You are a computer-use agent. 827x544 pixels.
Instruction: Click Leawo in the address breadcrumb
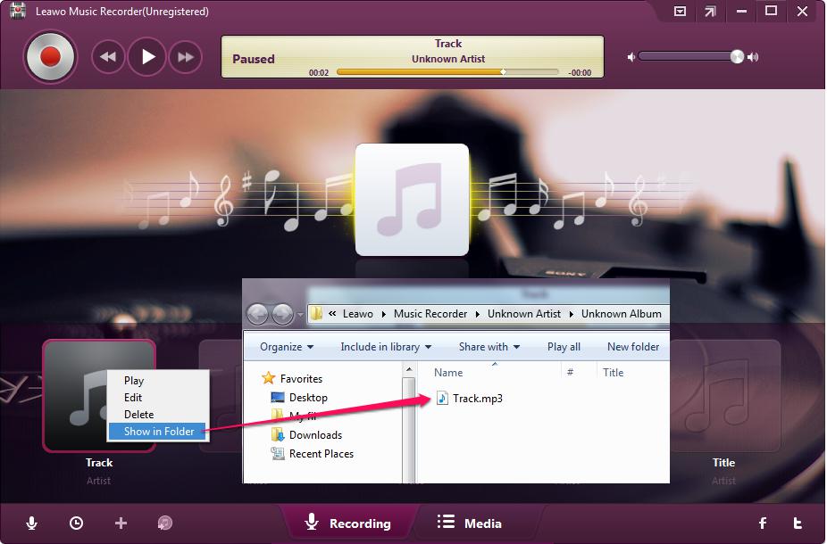pyautogui.click(x=357, y=314)
